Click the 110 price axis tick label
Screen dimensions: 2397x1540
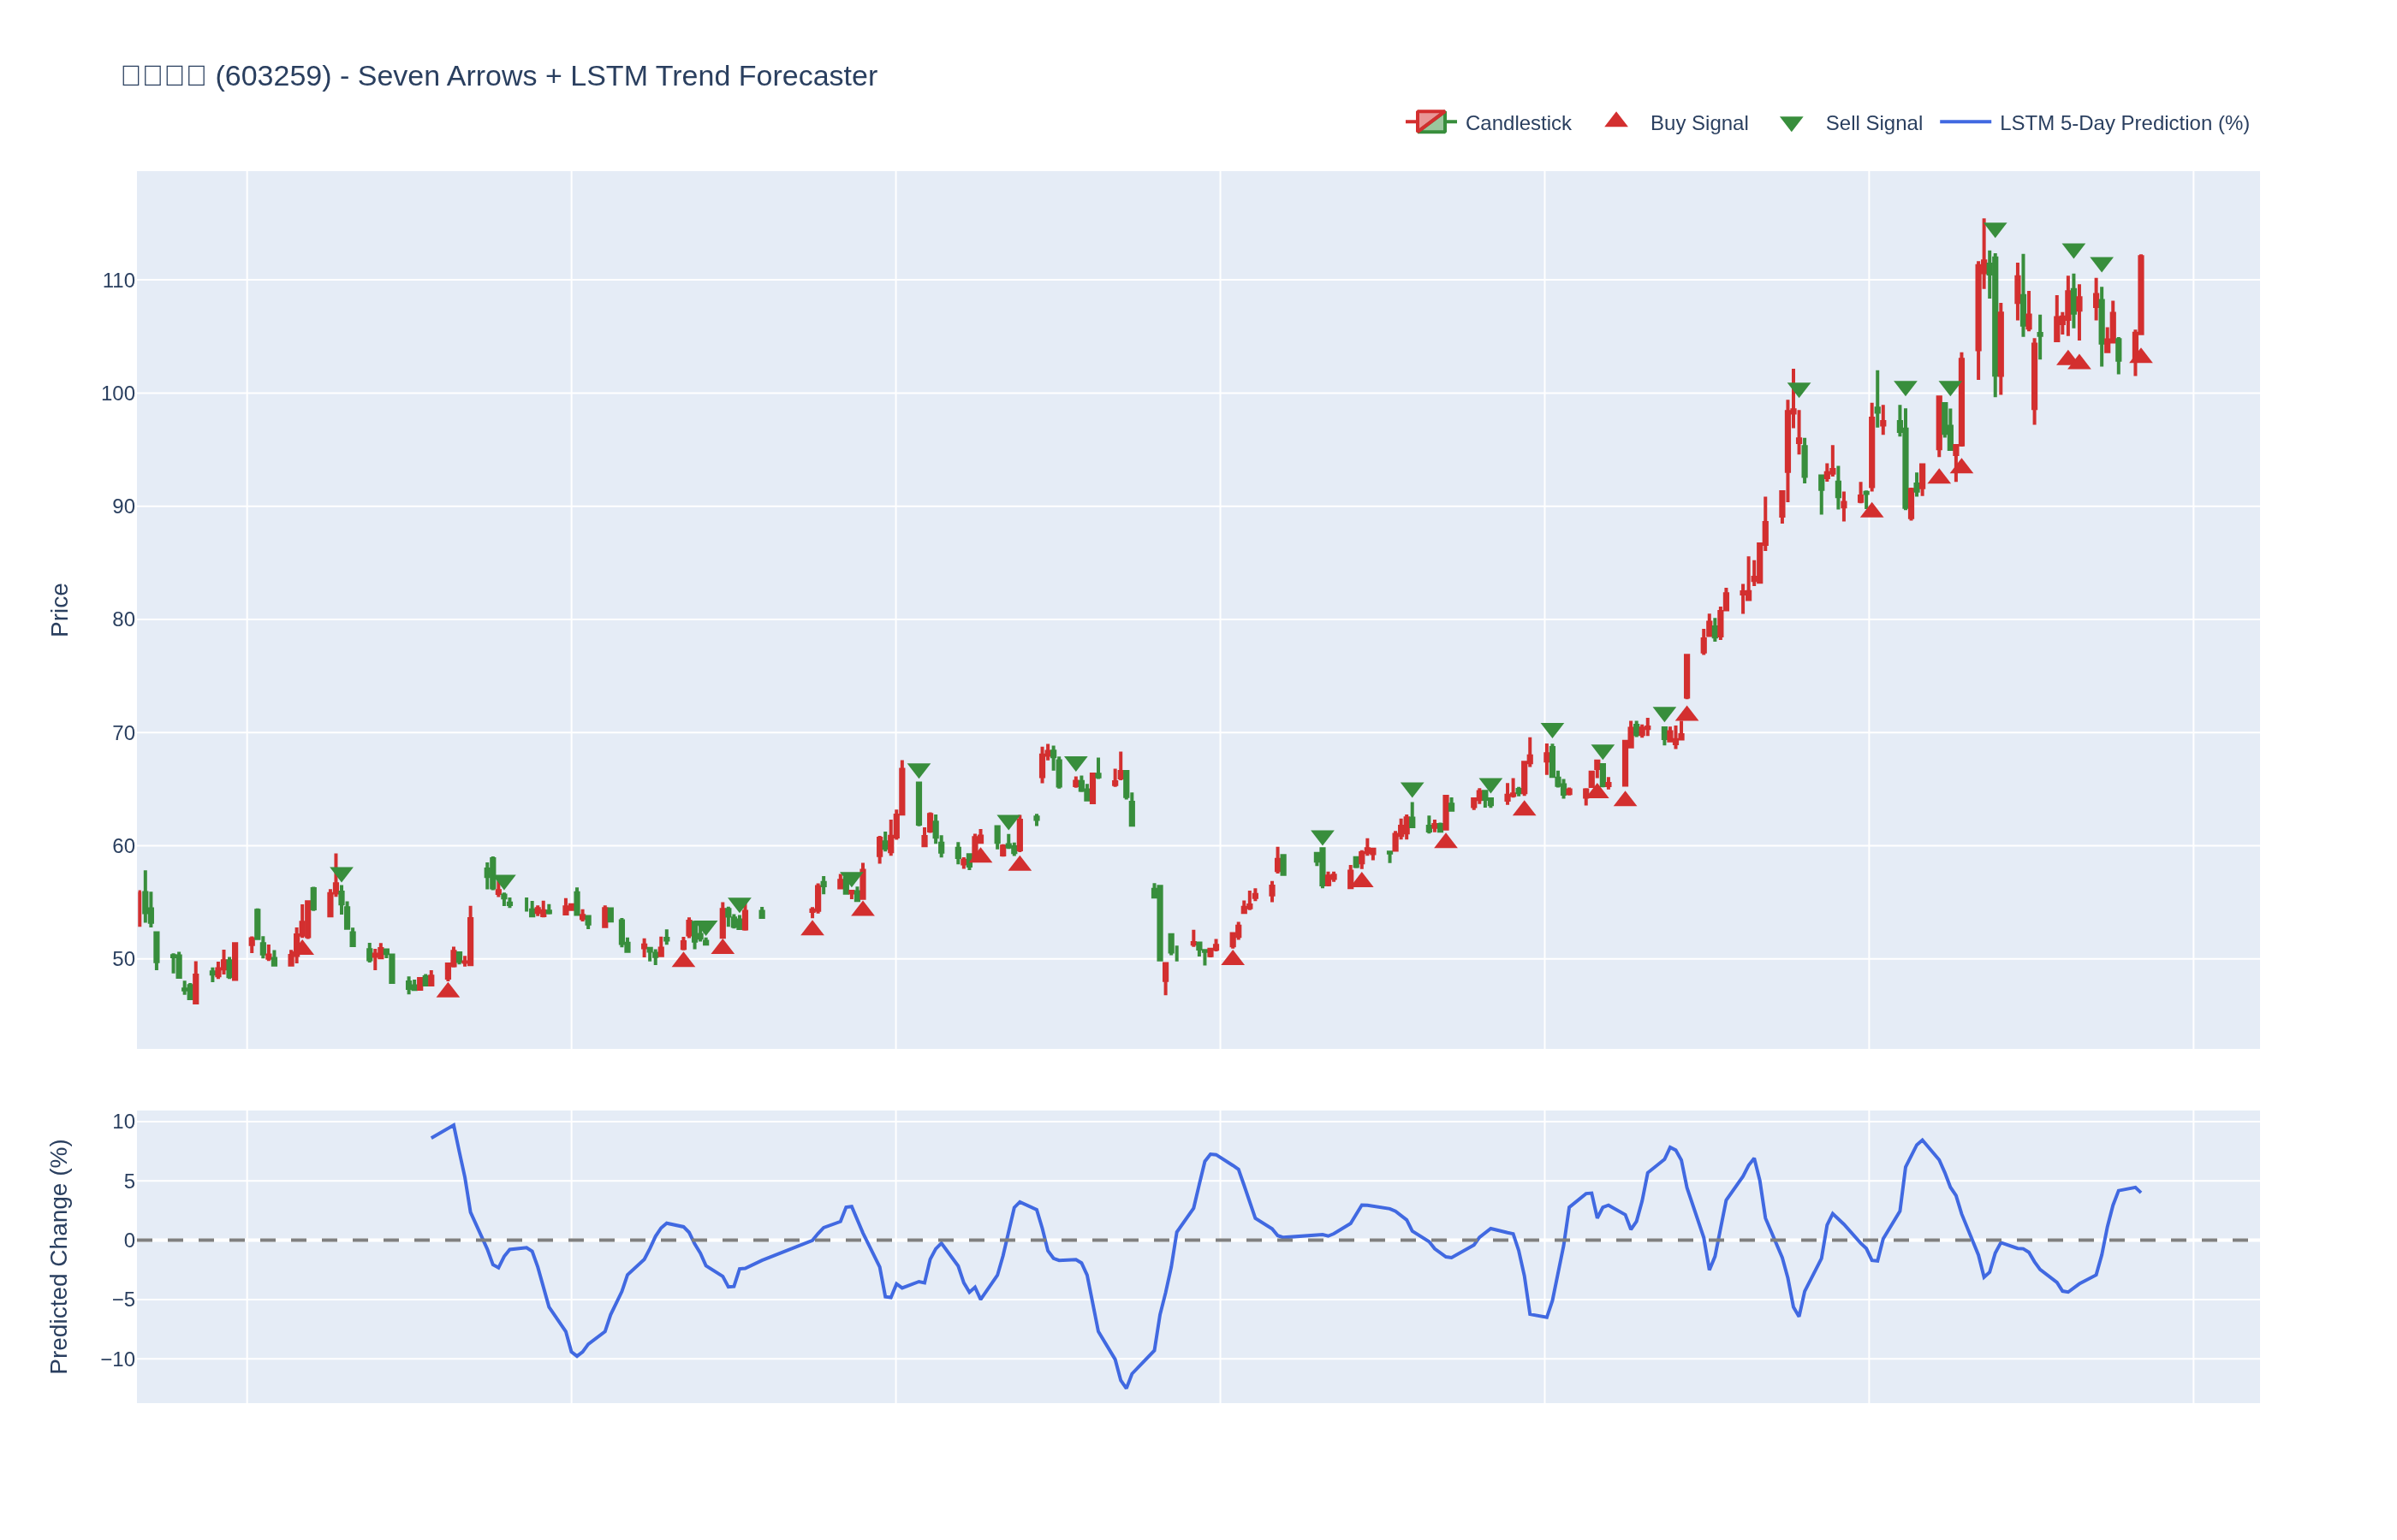coord(118,281)
